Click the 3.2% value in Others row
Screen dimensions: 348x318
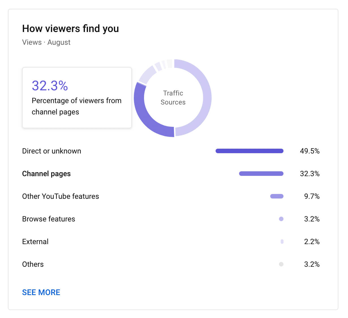pos(312,264)
